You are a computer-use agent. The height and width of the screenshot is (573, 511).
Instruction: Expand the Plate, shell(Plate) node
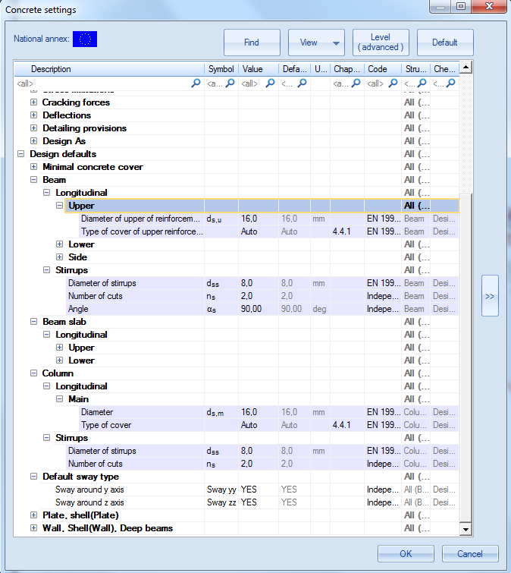click(x=33, y=515)
